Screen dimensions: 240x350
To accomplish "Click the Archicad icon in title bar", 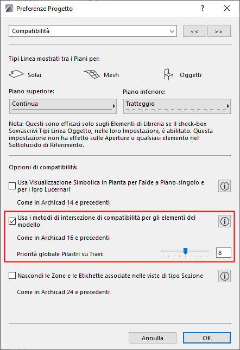I will (9, 9).
